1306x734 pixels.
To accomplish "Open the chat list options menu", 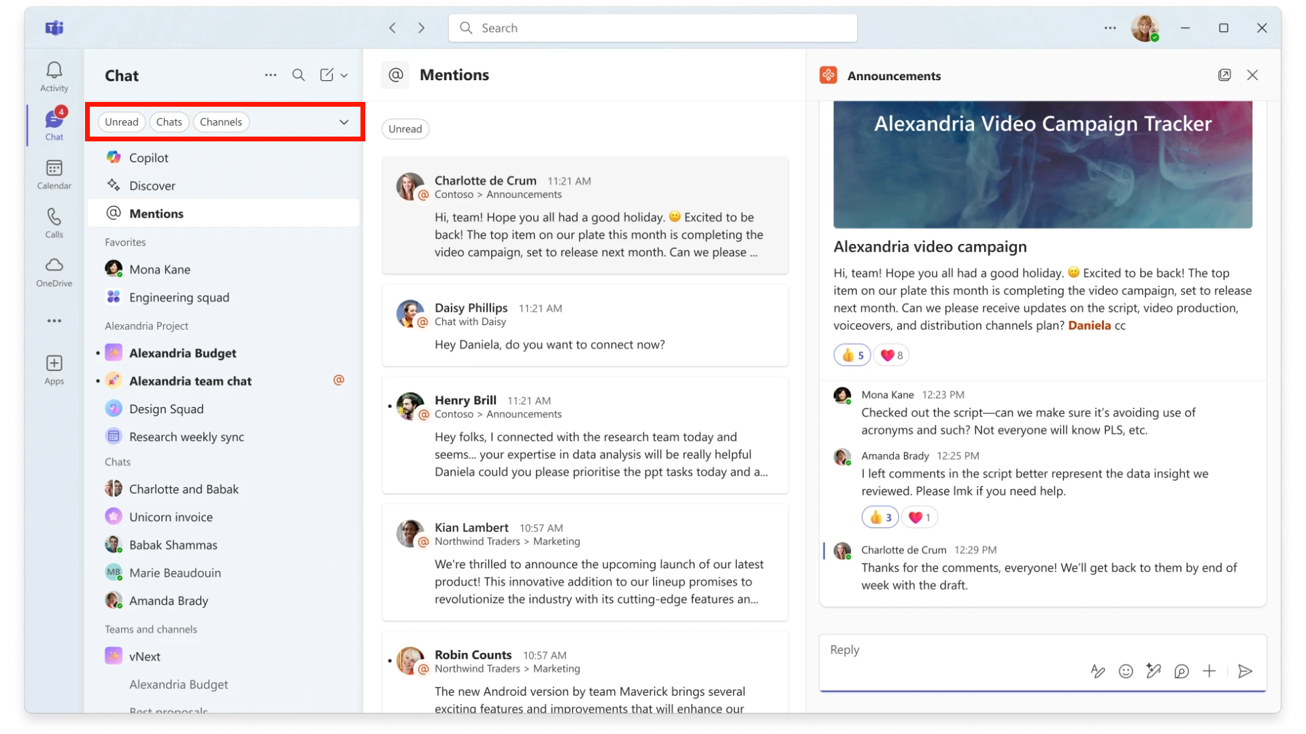I will click(x=271, y=75).
